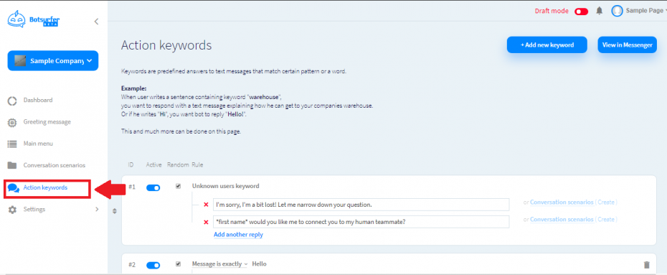Click the Dashboard circle icon

[x=12, y=101]
